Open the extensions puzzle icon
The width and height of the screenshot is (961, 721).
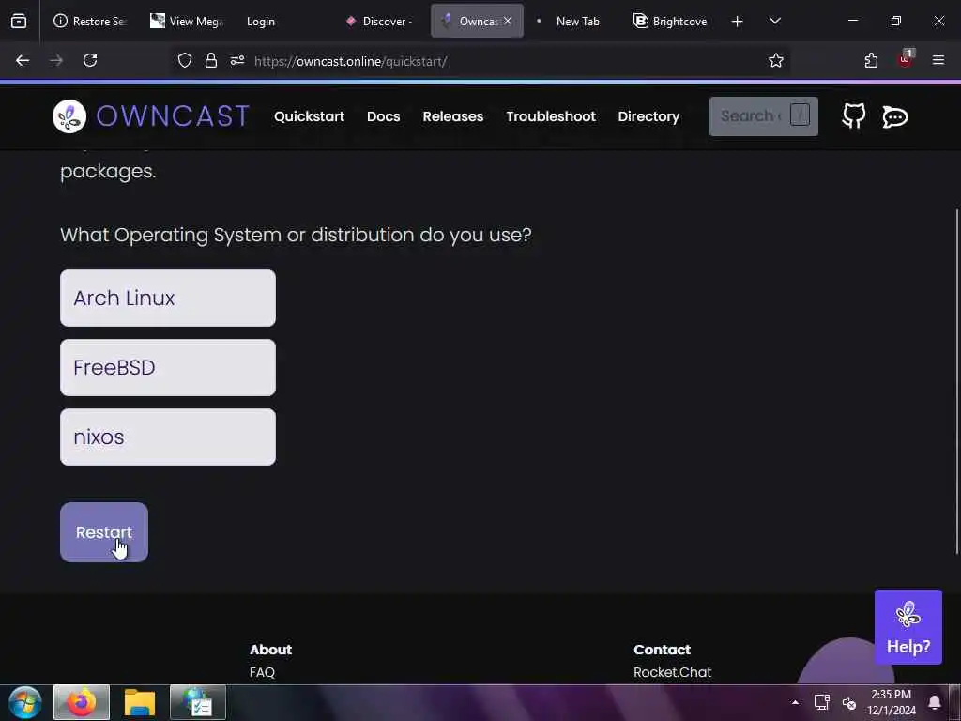coord(871,60)
